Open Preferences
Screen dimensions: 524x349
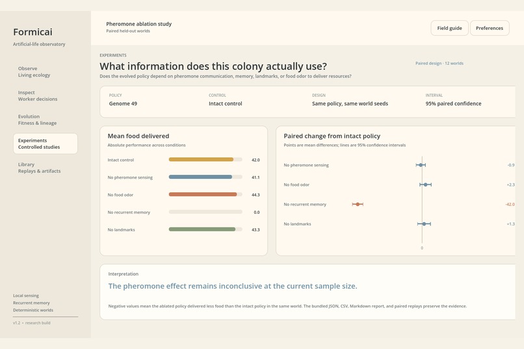(490, 28)
